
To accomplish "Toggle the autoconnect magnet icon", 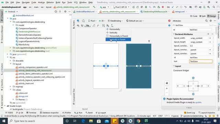I will tap(82, 25).
